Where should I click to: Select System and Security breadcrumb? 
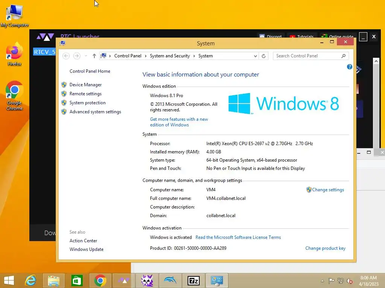[170, 56]
